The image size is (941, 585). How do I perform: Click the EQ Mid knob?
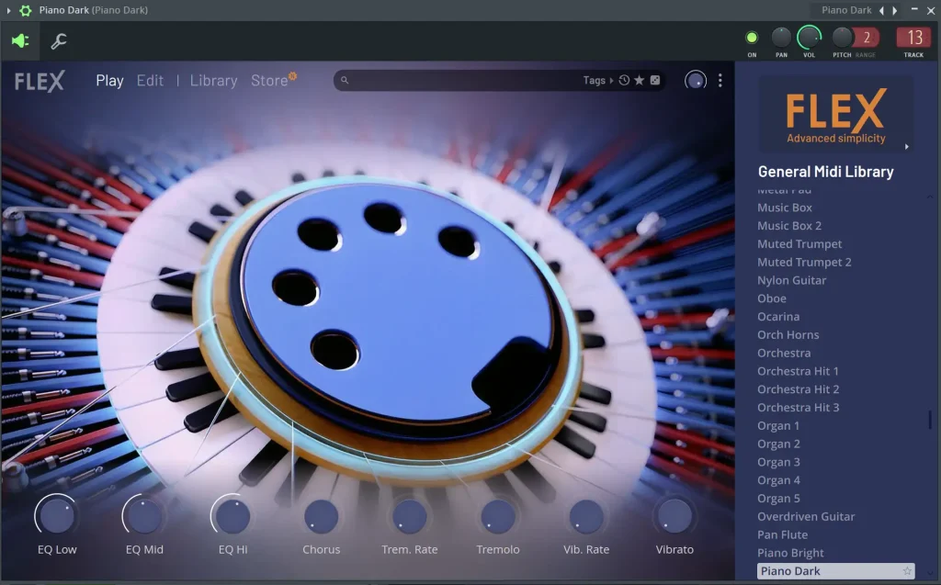144,515
